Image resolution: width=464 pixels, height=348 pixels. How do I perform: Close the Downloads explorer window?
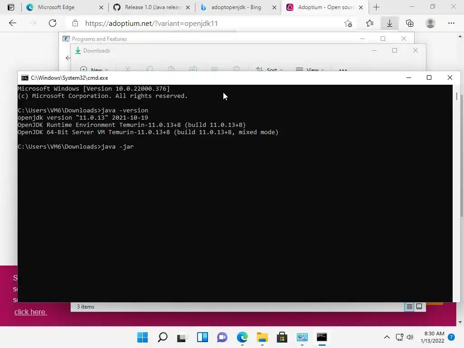(416, 50)
